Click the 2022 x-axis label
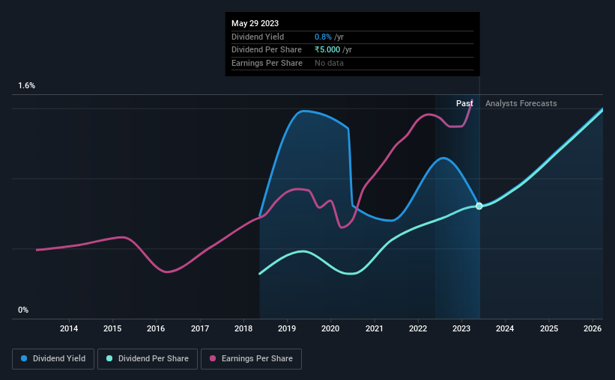Screen dimensions: 615x380 418,328
